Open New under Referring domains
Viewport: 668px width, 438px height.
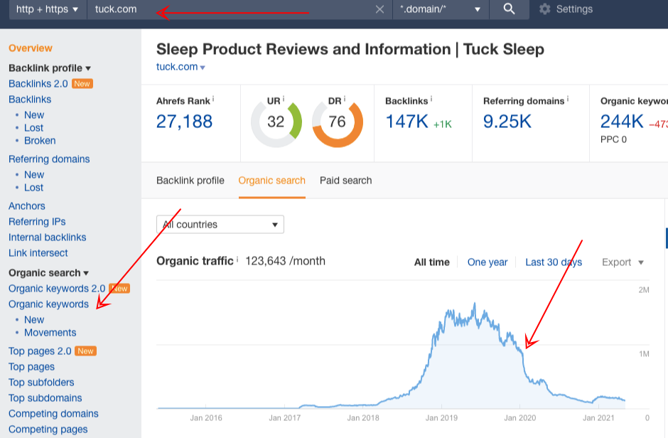click(x=34, y=175)
